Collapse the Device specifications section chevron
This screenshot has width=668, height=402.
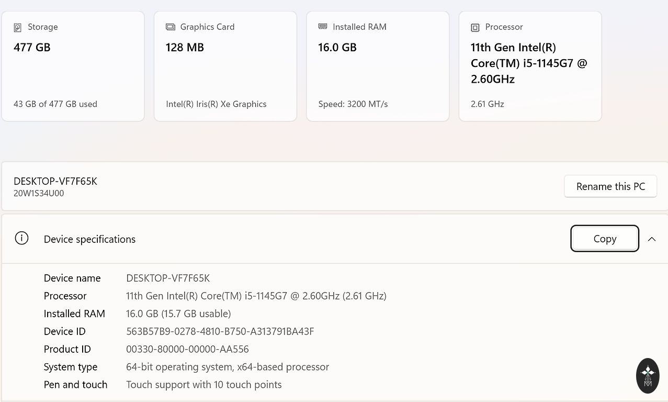[651, 239]
